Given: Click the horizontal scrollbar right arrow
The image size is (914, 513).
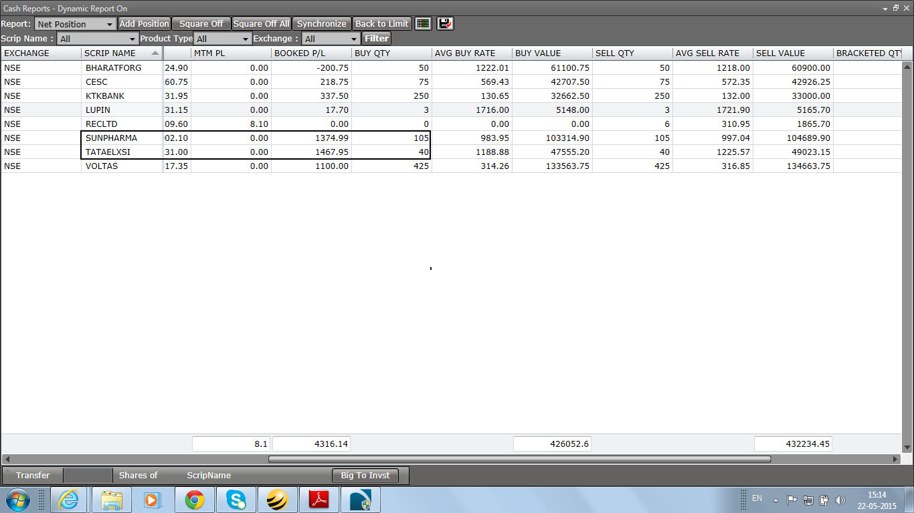Looking at the screenshot, I should (x=897, y=459).
